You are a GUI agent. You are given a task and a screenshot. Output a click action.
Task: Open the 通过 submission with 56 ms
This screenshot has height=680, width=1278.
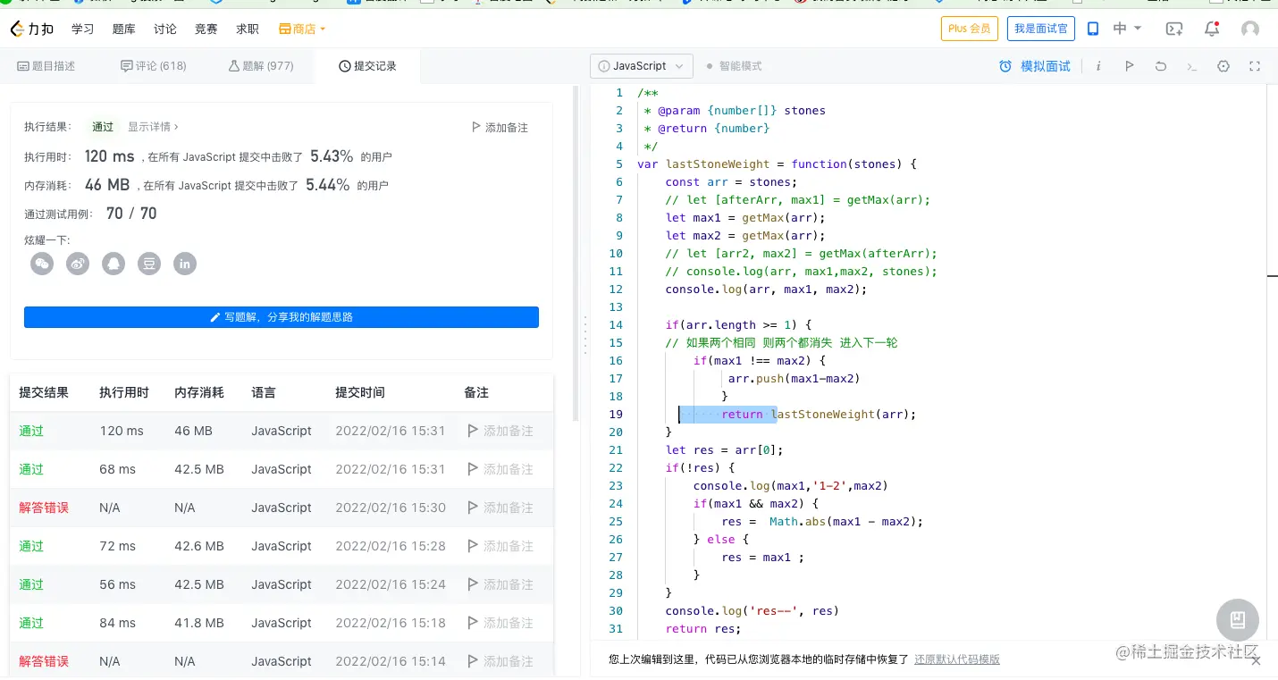point(31,584)
